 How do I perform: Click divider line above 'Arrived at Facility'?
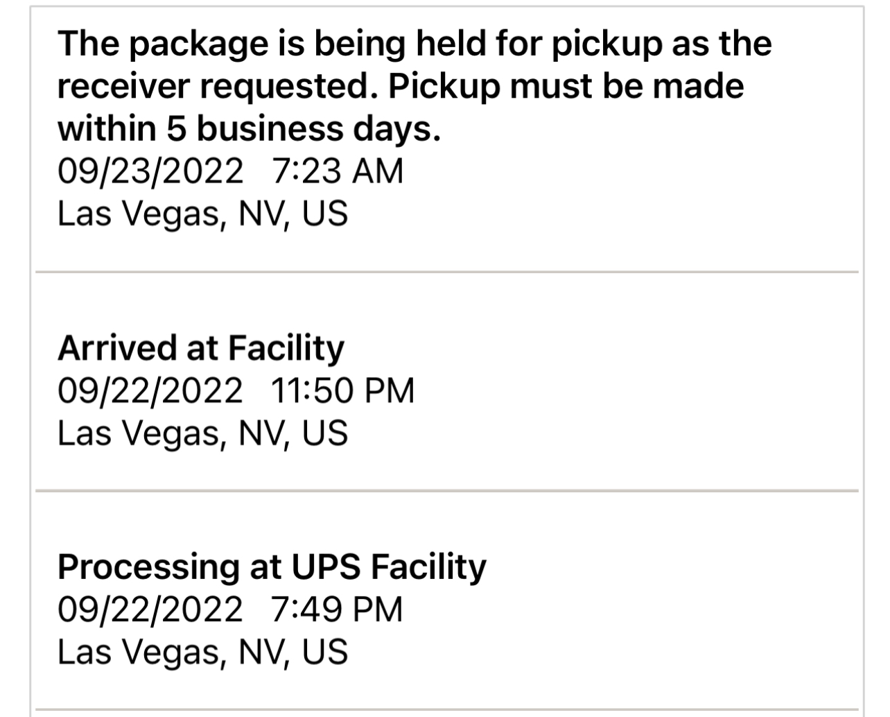click(447, 272)
